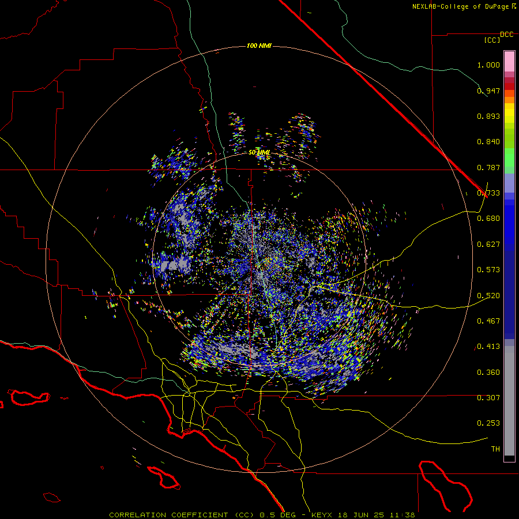This screenshot has height=519, width=519.
Task: Click the 18 JUN 25 11:38 timestamp
Action: 377,515
